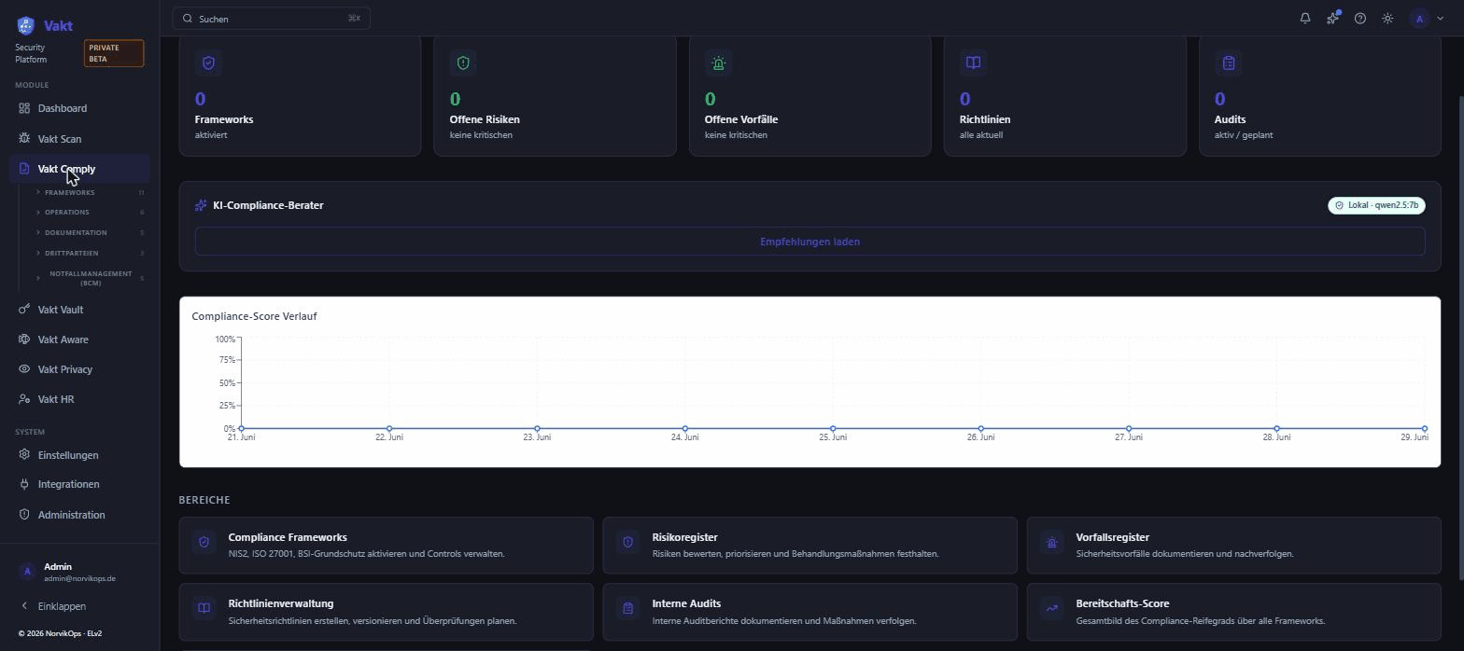Open the Bereitschafts-Score area
Viewport: 1464px width, 651px height.
pyautogui.click(x=1233, y=612)
